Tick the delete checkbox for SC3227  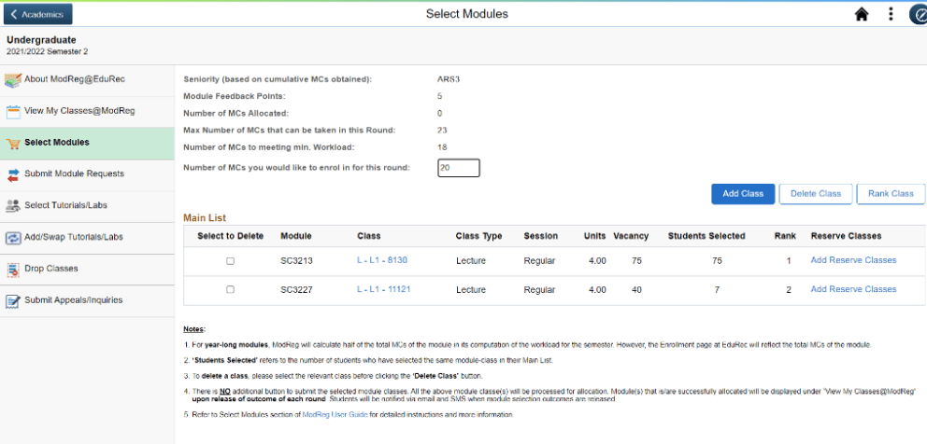click(231, 290)
